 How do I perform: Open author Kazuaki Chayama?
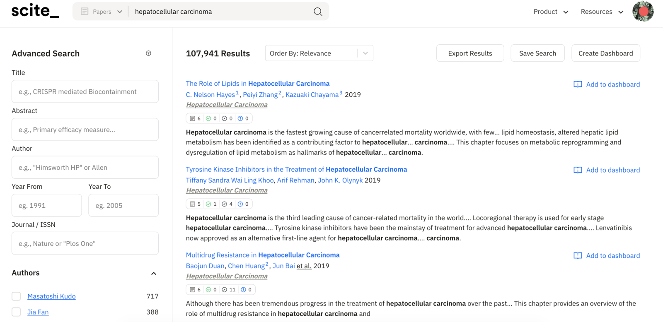tap(312, 95)
